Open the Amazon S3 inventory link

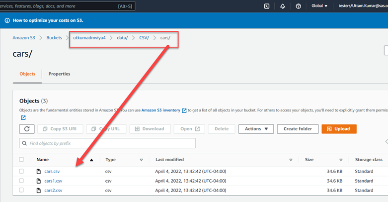[161, 110]
